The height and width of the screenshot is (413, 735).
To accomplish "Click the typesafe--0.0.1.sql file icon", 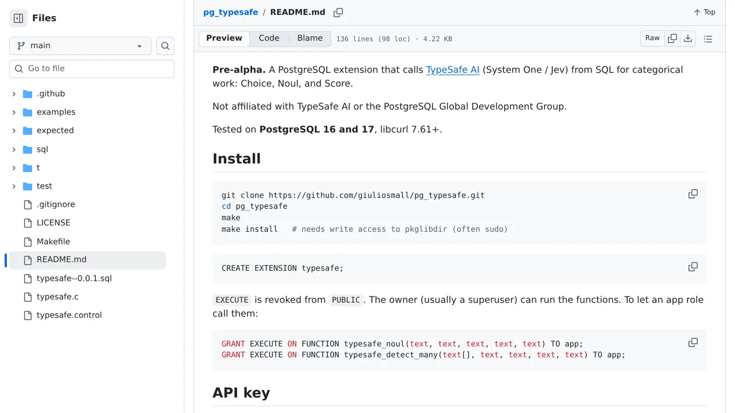I will tap(28, 278).
